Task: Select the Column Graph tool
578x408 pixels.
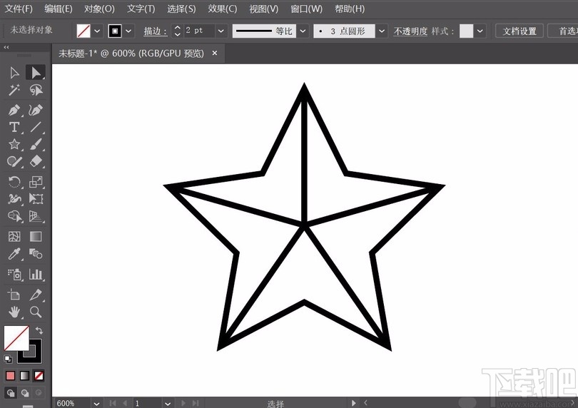Action: tap(36, 274)
